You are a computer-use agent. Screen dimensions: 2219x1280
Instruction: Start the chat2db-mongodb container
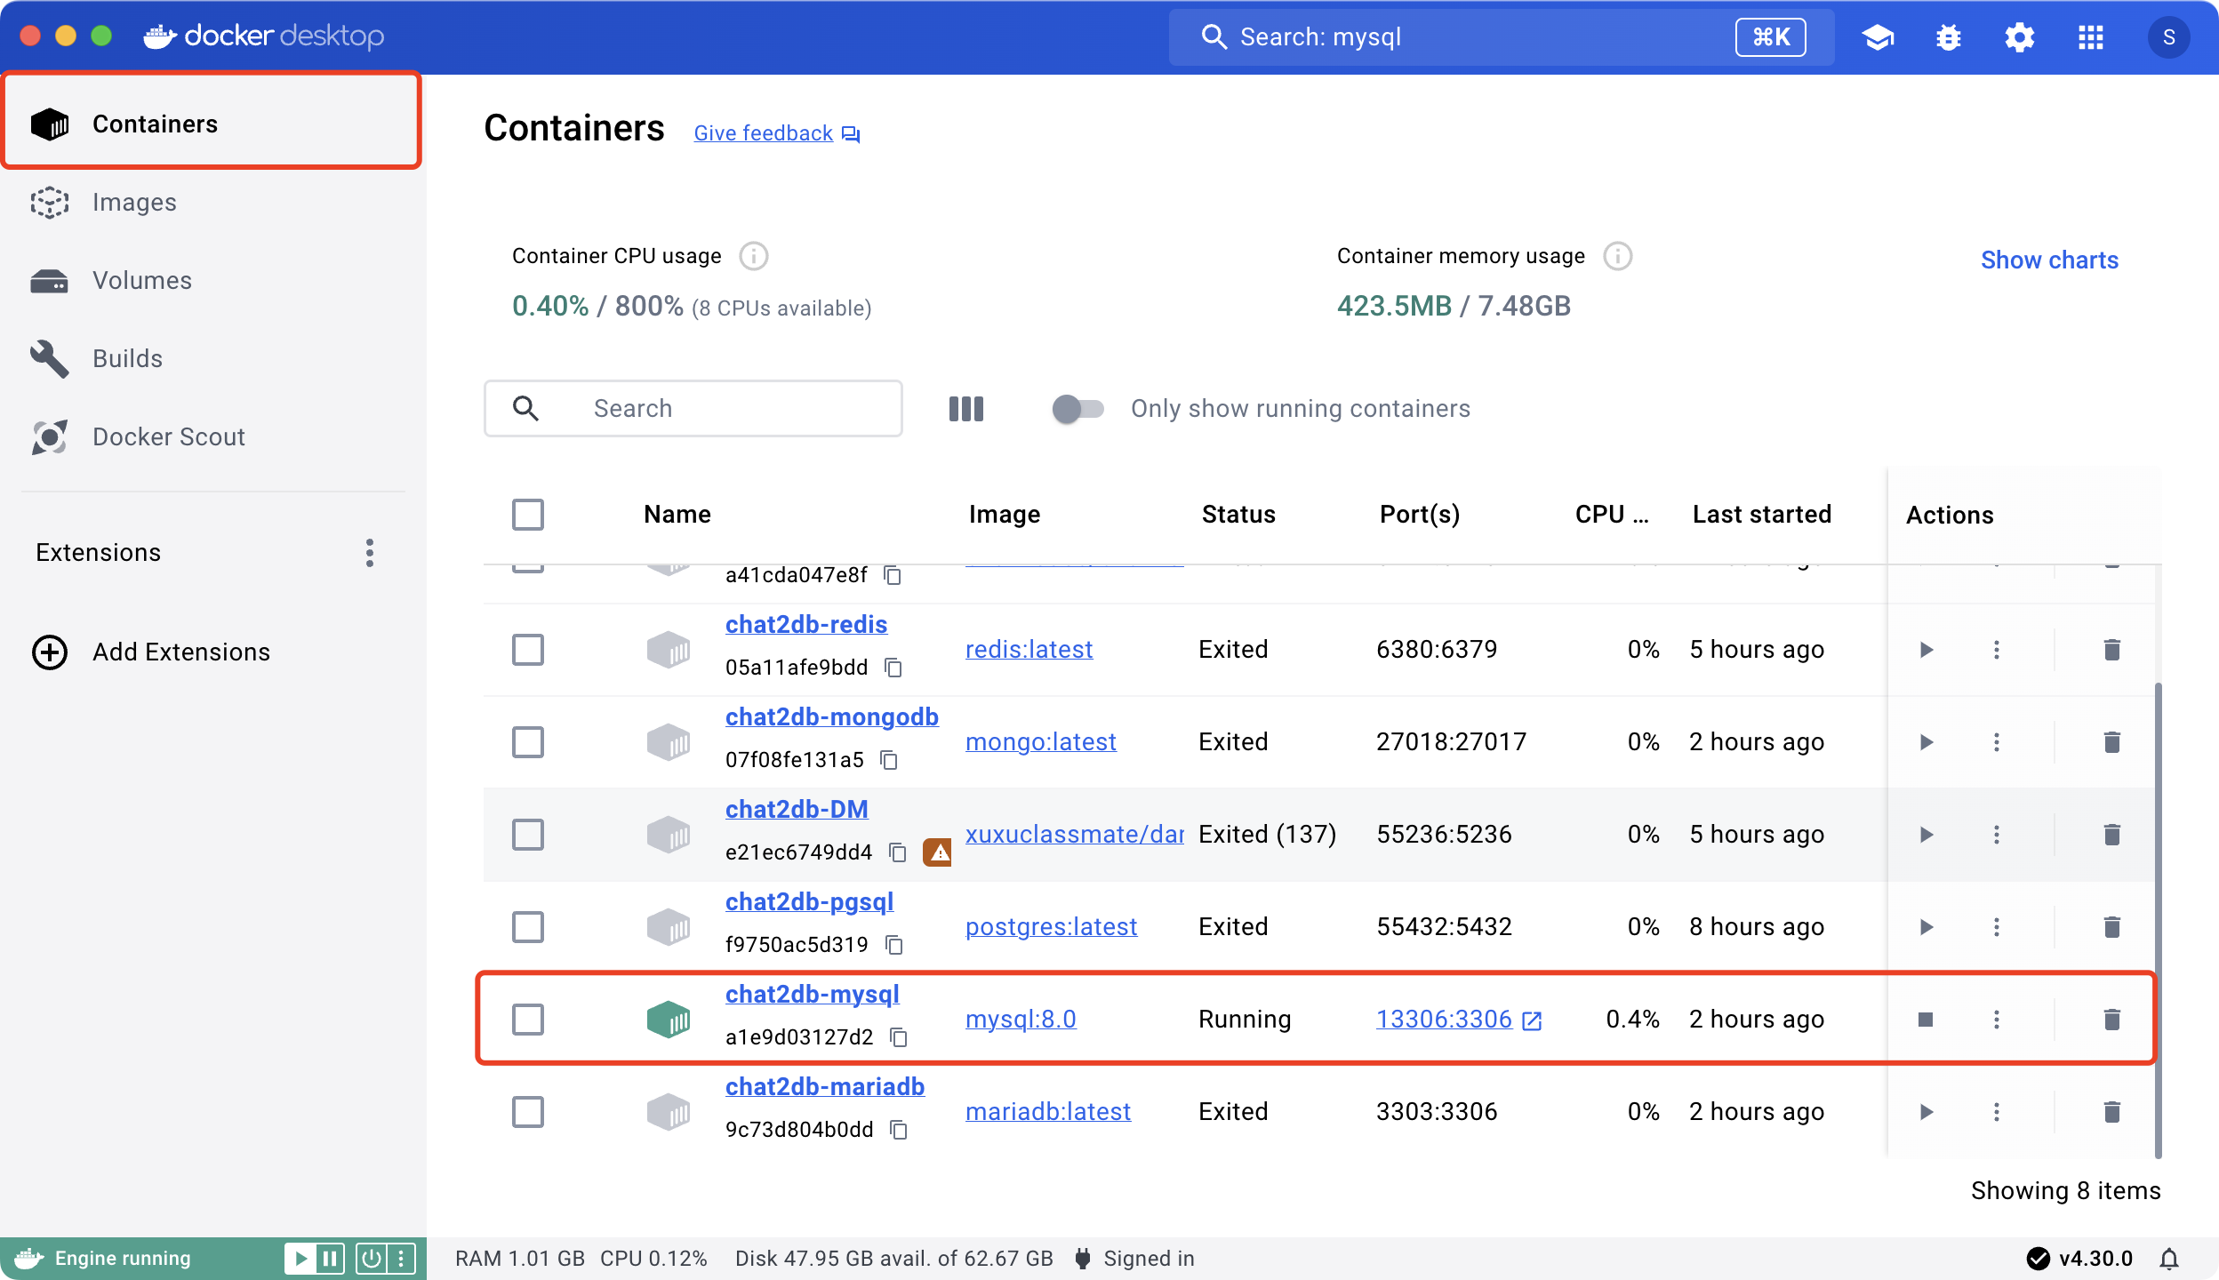tap(1926, 742)
